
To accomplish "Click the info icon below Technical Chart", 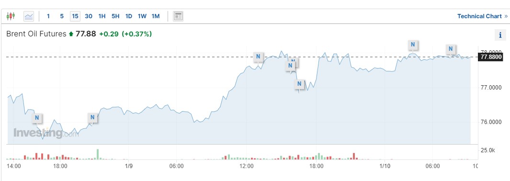I will click(x=500, y=35).
